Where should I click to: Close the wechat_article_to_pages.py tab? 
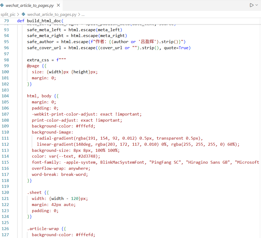[x=58, y=5]
